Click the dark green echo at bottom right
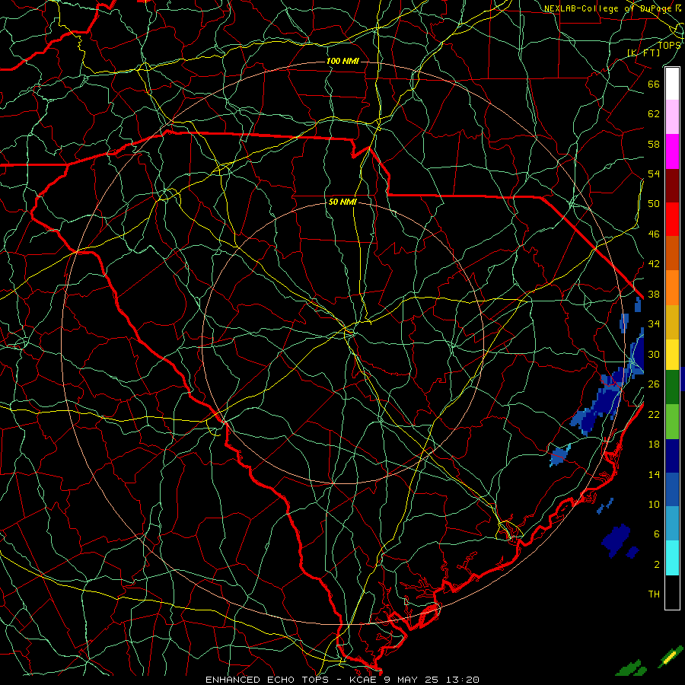Image resolution: width=685 pixels, height=685 pixels. (x=631, y=668)
